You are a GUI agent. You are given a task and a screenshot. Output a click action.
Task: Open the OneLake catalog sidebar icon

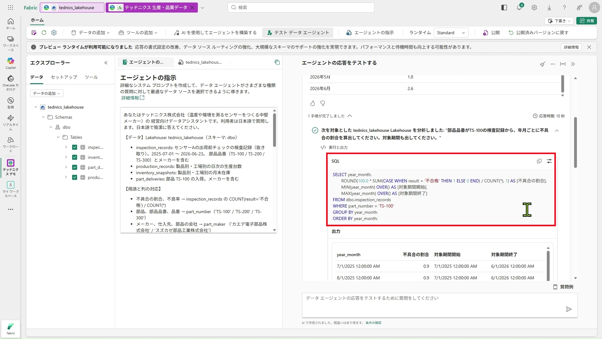pos(11,83)
